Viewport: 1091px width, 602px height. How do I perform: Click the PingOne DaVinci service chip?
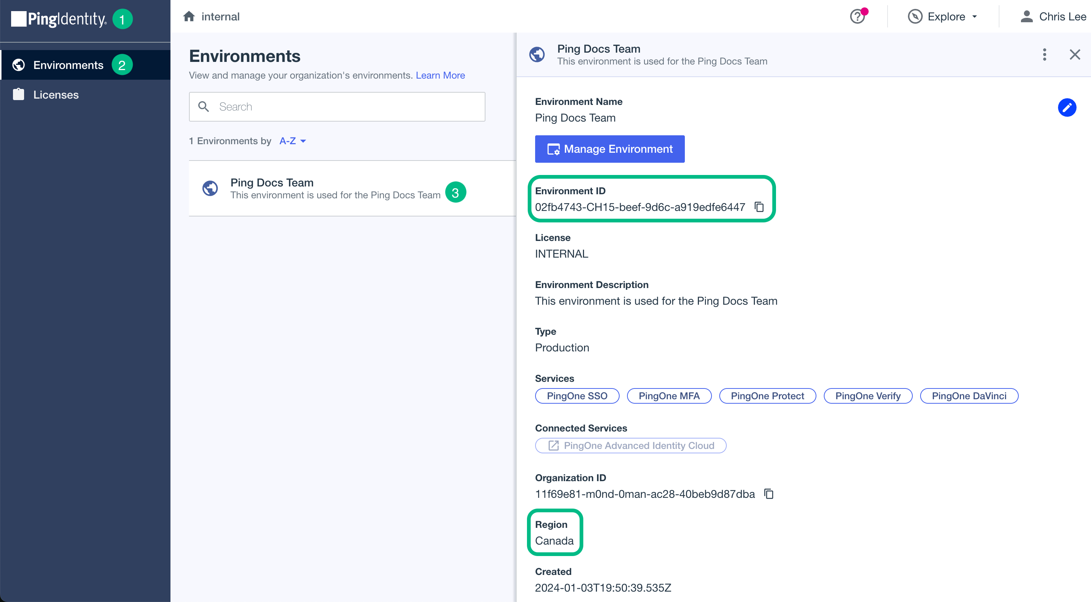pyautogui.click(x=969, y=396)
